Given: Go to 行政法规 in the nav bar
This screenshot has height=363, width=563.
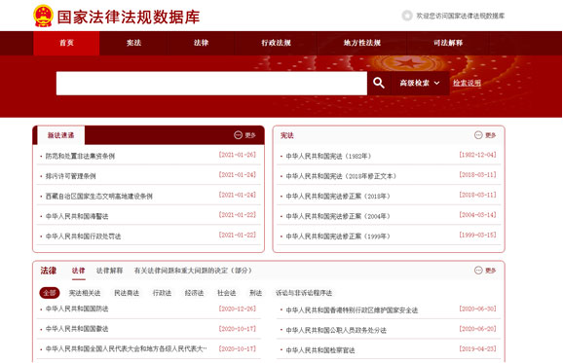Looking at the screenshot, I should [x=276, y=43].
